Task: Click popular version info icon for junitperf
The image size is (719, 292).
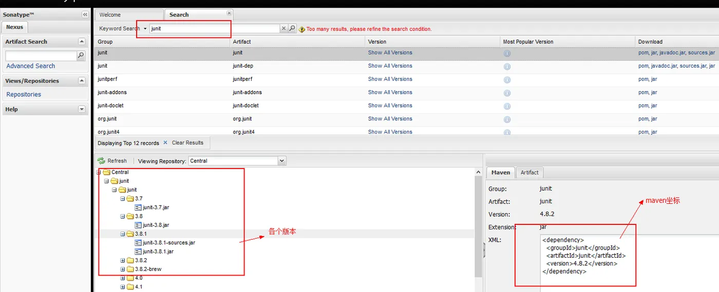Action: (x=507, y=80)
